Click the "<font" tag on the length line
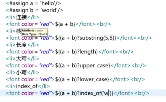 pos(13,52)
